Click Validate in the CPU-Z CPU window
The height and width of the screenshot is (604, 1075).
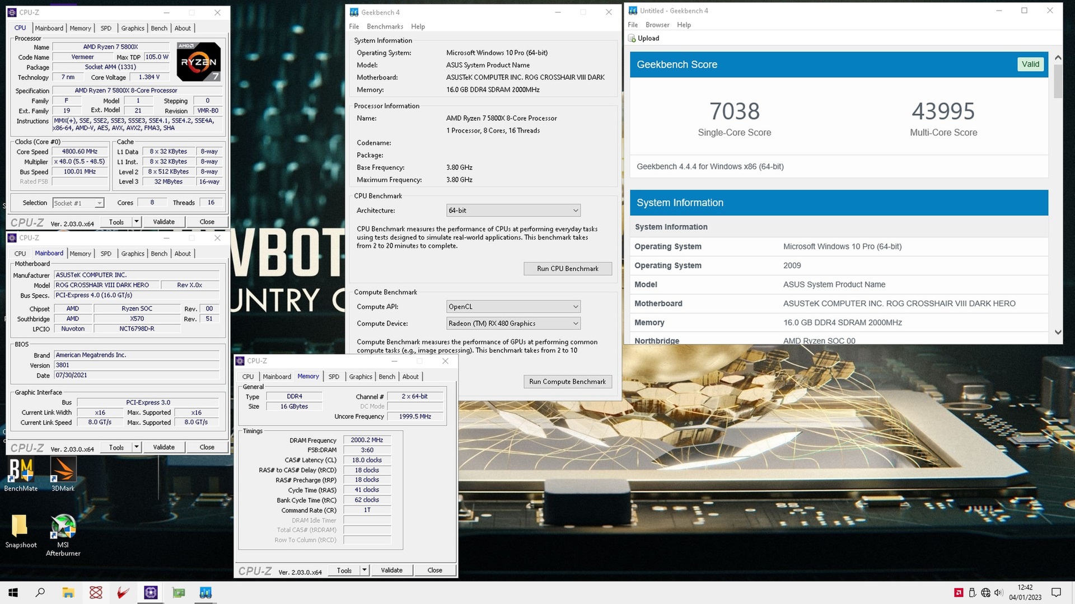point(164,222)
